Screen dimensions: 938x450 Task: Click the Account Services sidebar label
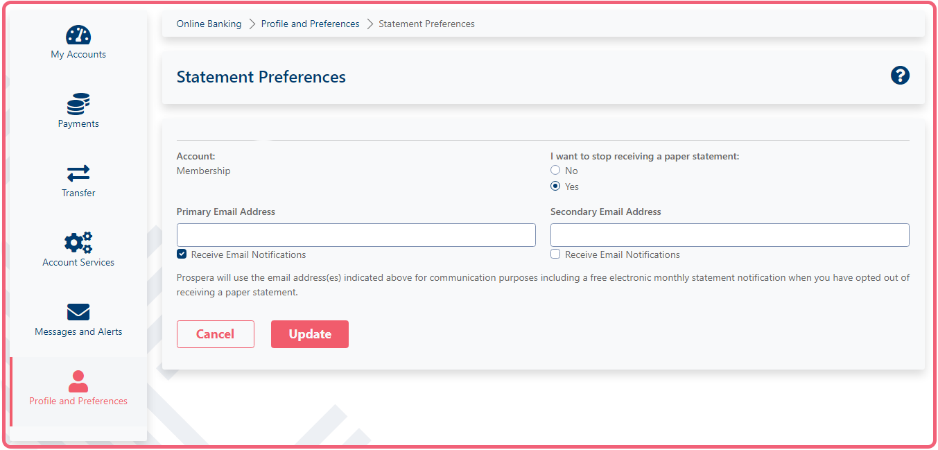[x=78, y=262]
